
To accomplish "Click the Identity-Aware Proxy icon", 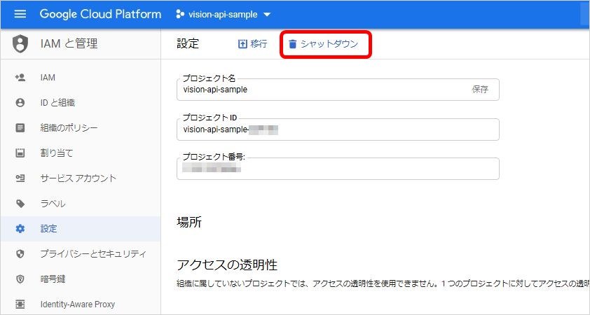I will click(20, 304).
